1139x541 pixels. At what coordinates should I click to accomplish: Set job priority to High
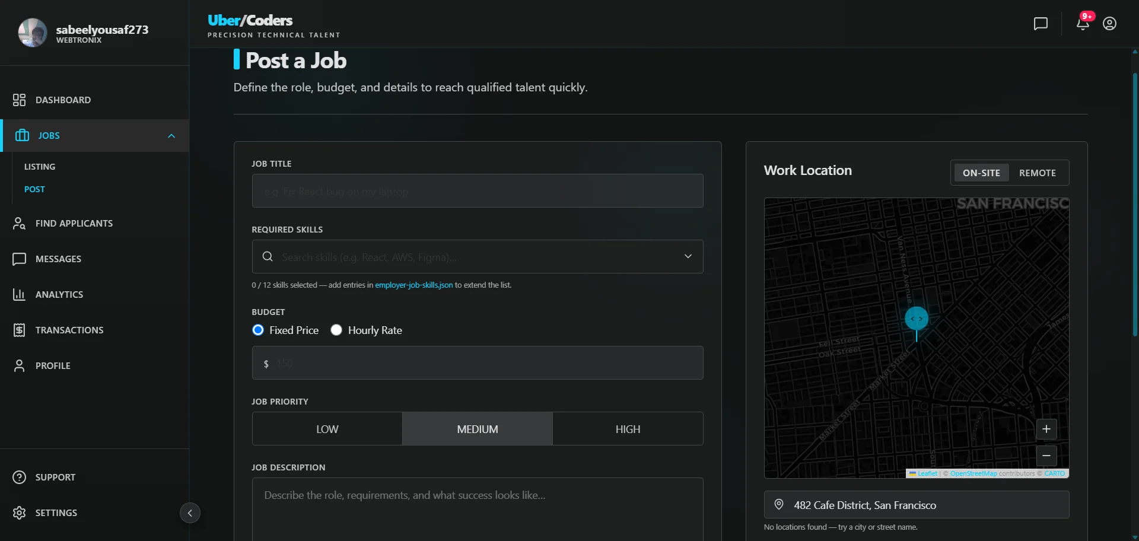tap(628, 429)
